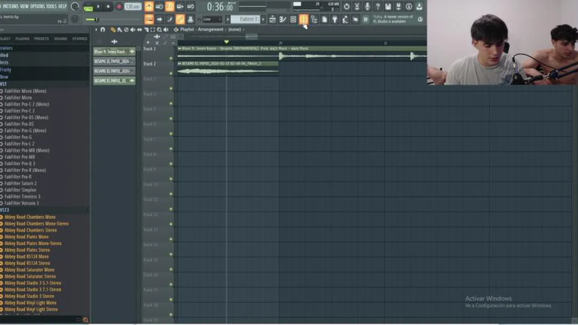Toggle wait for input to start playing
578x325 pixels.
coord(159,6)
